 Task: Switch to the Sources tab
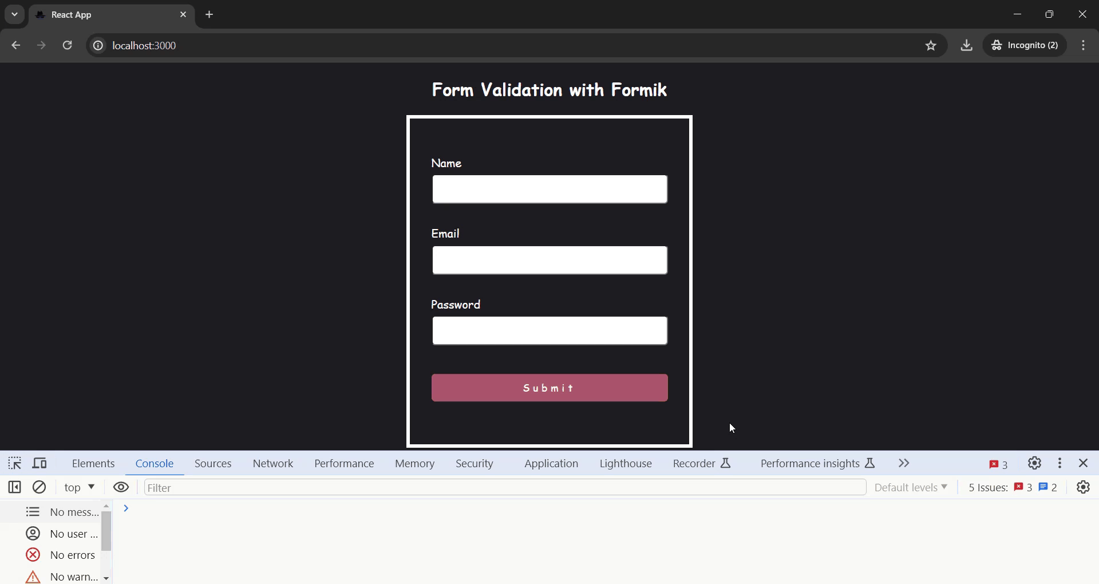click(x=213, y=464)
